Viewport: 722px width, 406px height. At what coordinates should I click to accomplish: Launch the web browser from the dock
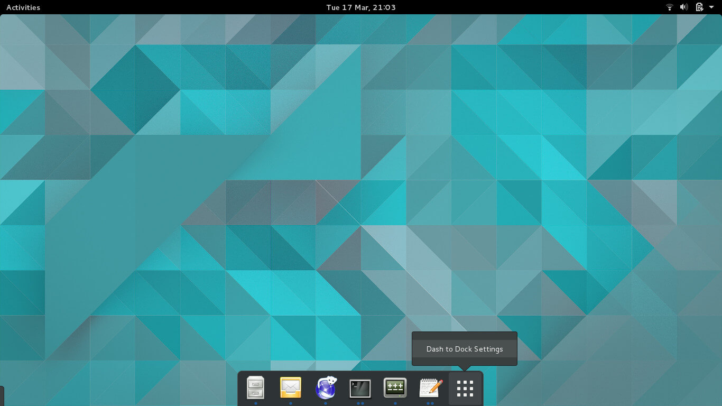coord(326,387)
